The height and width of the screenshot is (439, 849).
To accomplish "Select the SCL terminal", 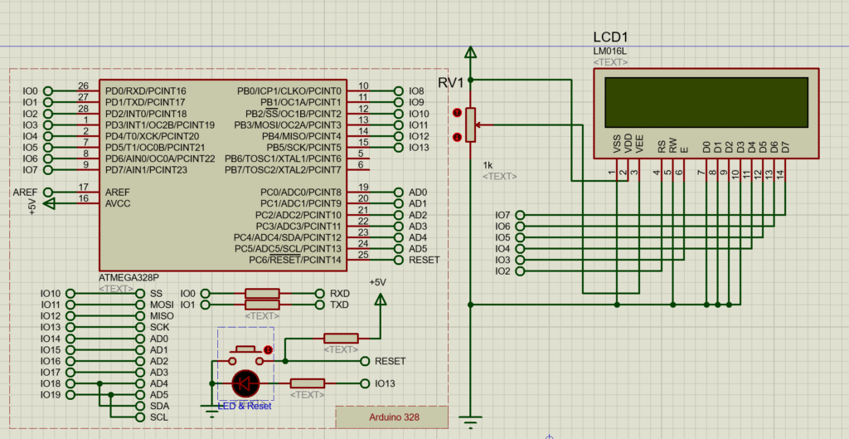I will (x=140, y=417).
